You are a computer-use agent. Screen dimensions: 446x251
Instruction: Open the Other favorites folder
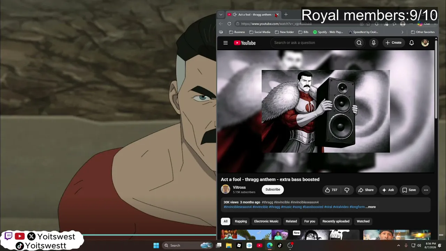point(423,32)
